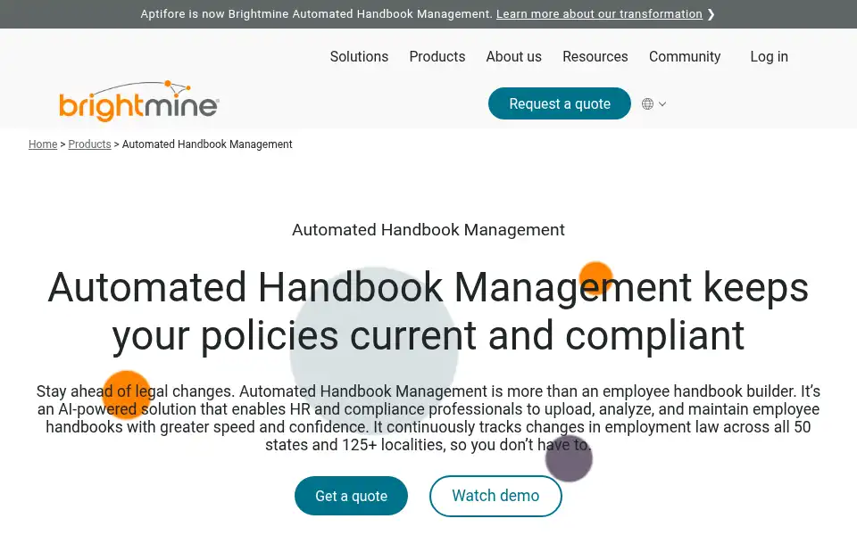
Task: Click the headline about policies current and compliant
Action: click(x=428, y=312)
